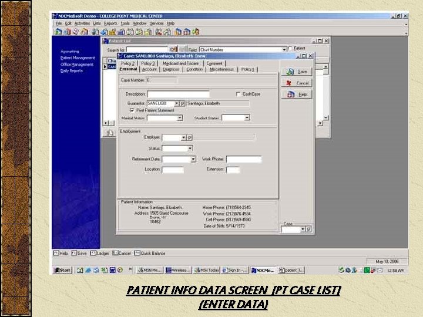Open the Activities menu
This screenshot has width=423, height=317.
pos(82,23)
